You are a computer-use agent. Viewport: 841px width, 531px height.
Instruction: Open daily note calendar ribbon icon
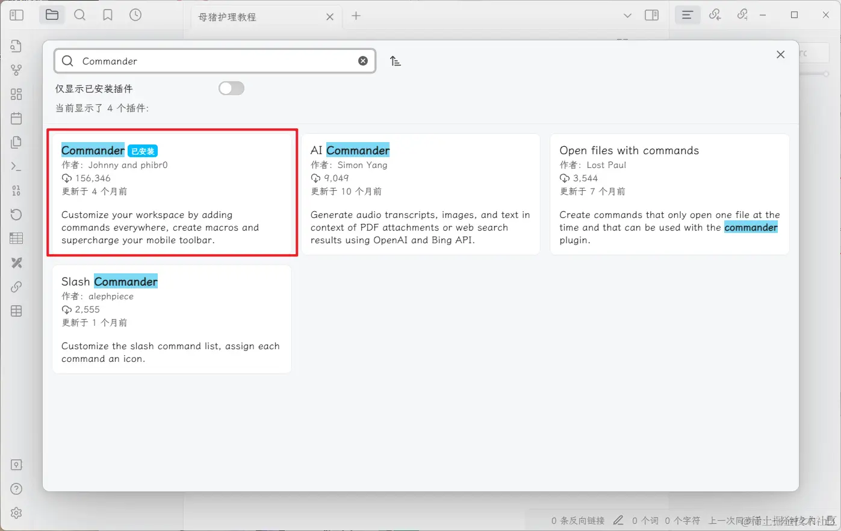[x=16, y=119]
